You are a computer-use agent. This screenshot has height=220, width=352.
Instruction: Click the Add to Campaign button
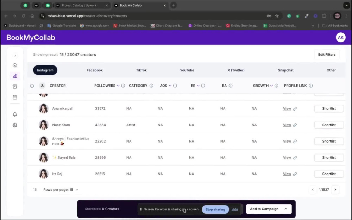point(269,209)
